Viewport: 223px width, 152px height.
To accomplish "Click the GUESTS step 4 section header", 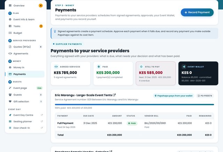I will tap(15, 82).
